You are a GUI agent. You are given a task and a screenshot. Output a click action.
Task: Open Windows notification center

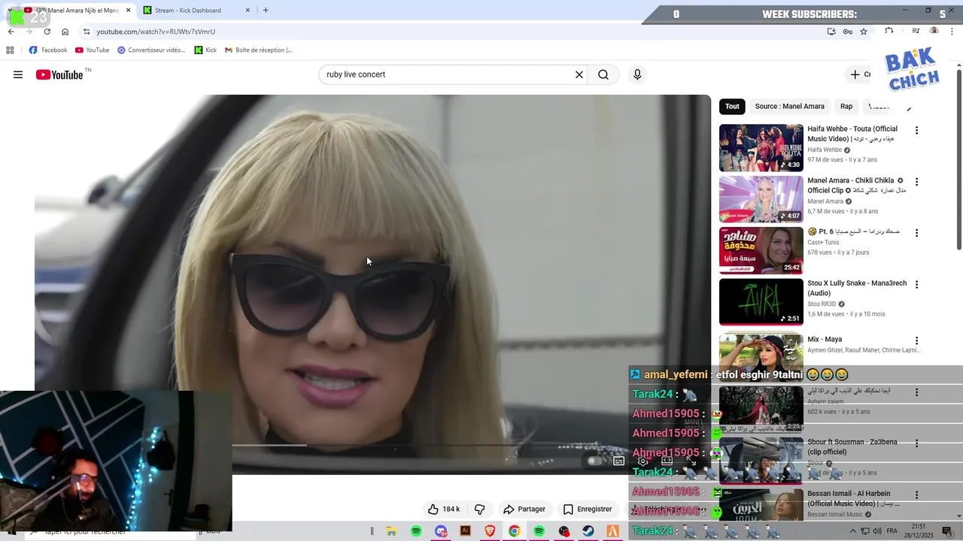(x=947, y=531)
